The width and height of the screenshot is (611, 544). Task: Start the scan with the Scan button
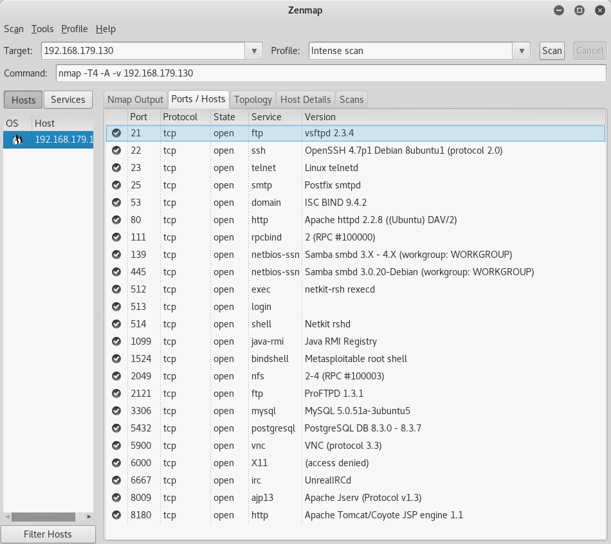pos(552,51)
